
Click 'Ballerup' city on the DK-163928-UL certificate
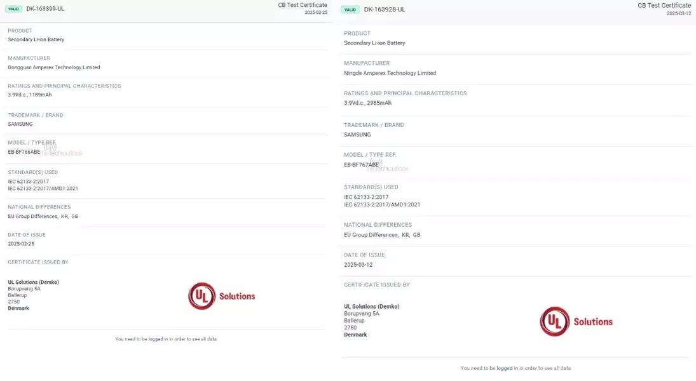point(354,321)
